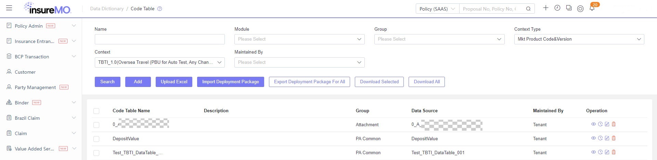Click the Code Table Name column header
This screenshot has width=657, height=160.
(x=131, y=111)
